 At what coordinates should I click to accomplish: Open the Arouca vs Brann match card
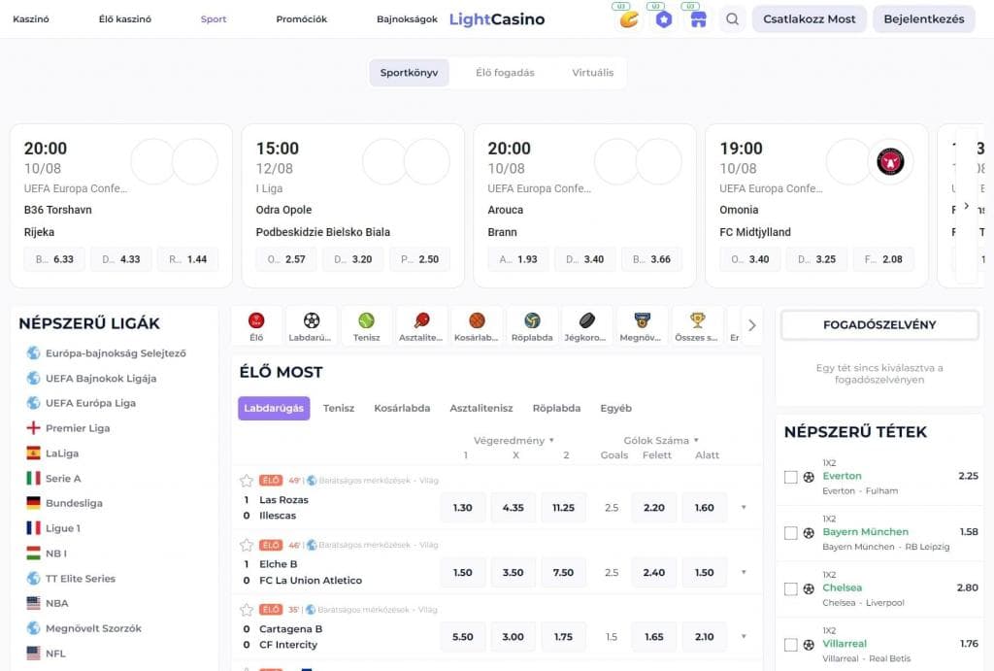(584, 206)
